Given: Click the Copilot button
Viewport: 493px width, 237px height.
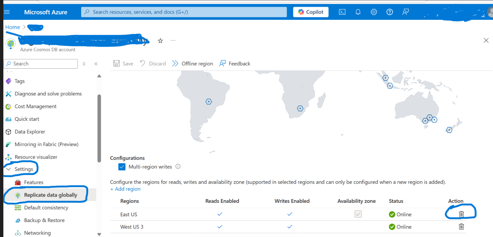Looking at the screenshot, I should click(311, 12).
